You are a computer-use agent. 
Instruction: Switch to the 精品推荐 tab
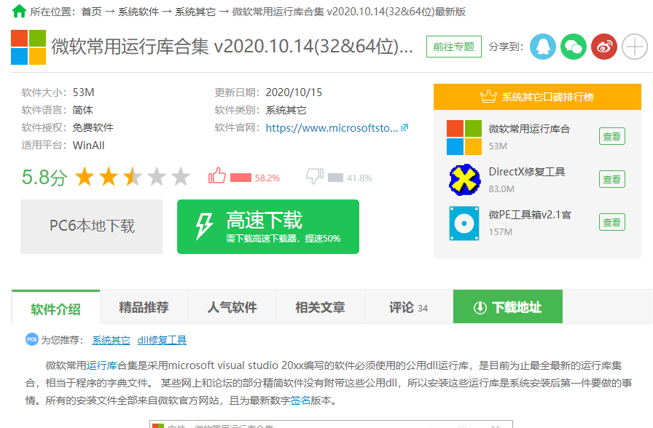(144, 307)
